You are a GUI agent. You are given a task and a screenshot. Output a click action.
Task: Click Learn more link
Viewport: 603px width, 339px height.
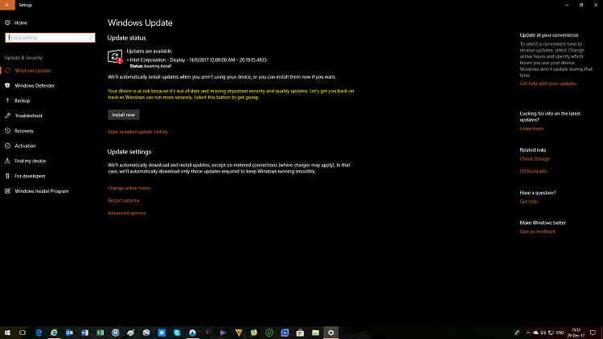point(531,129)
